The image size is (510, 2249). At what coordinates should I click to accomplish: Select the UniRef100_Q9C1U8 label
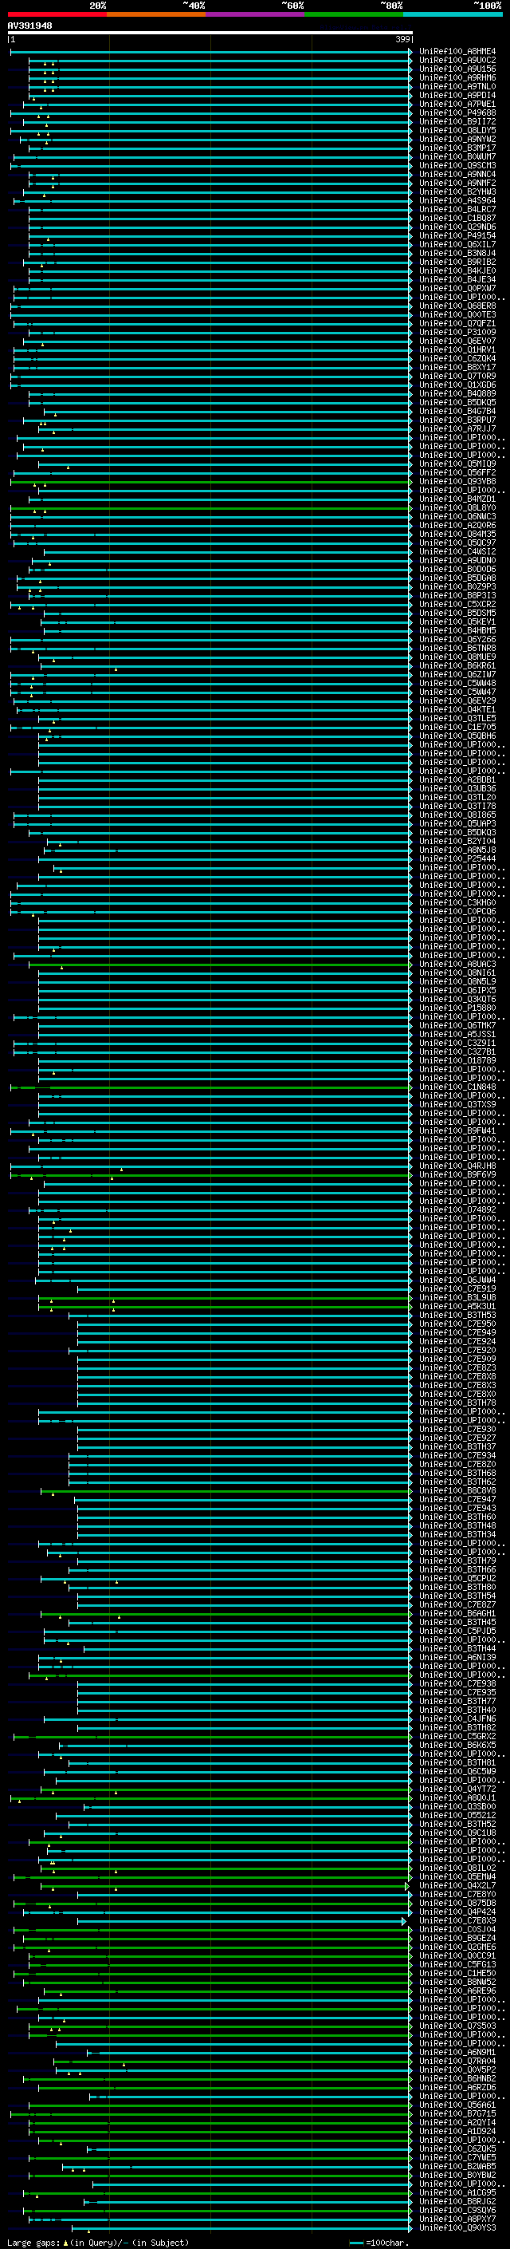click(457, 1833)
